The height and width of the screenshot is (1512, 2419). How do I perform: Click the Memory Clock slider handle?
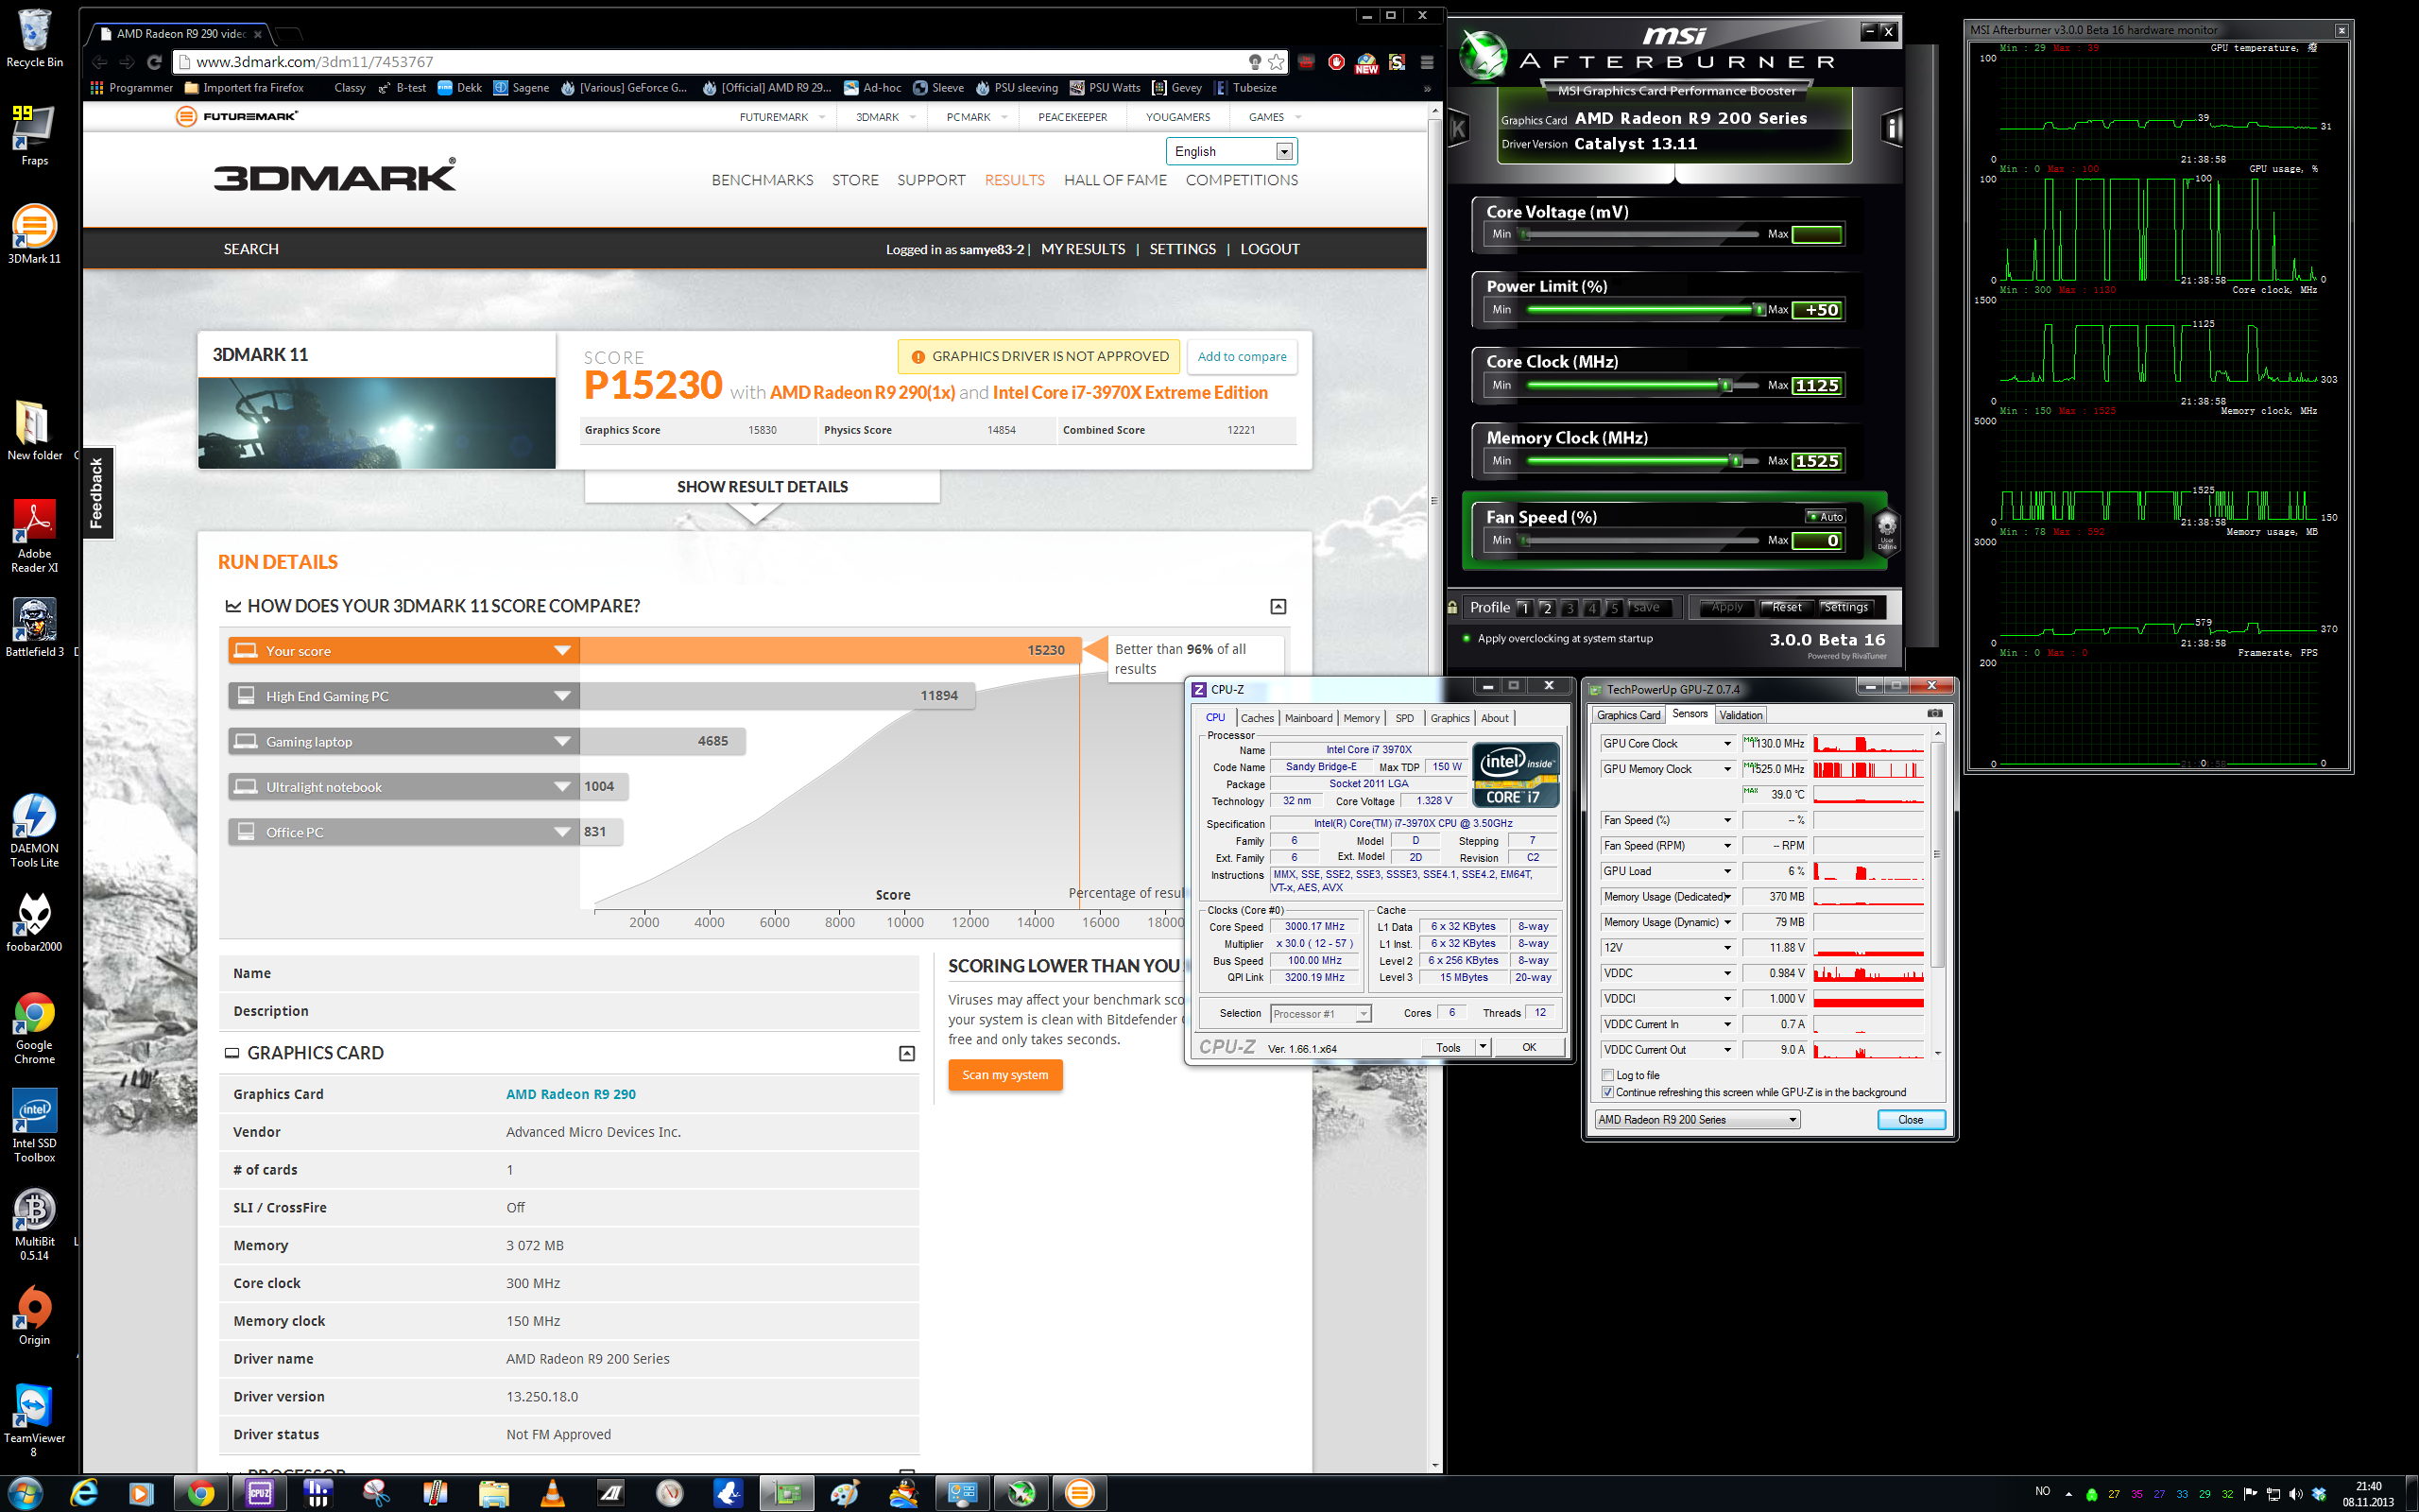tap(1736, 461)
